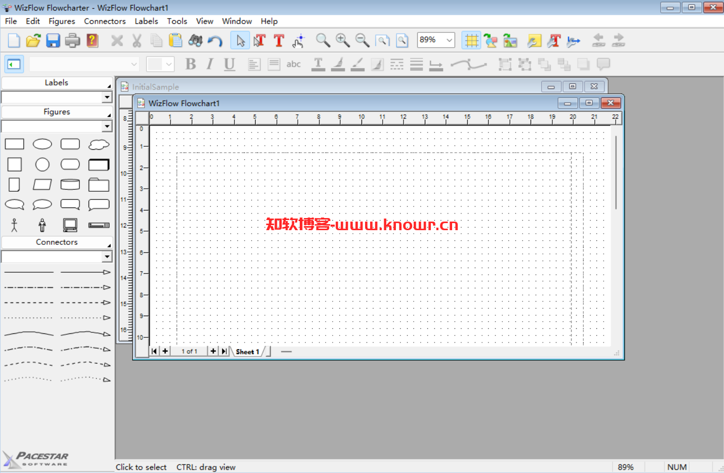
Task: Zoom out with minus magnifier
Action: (x=363, y=40)
